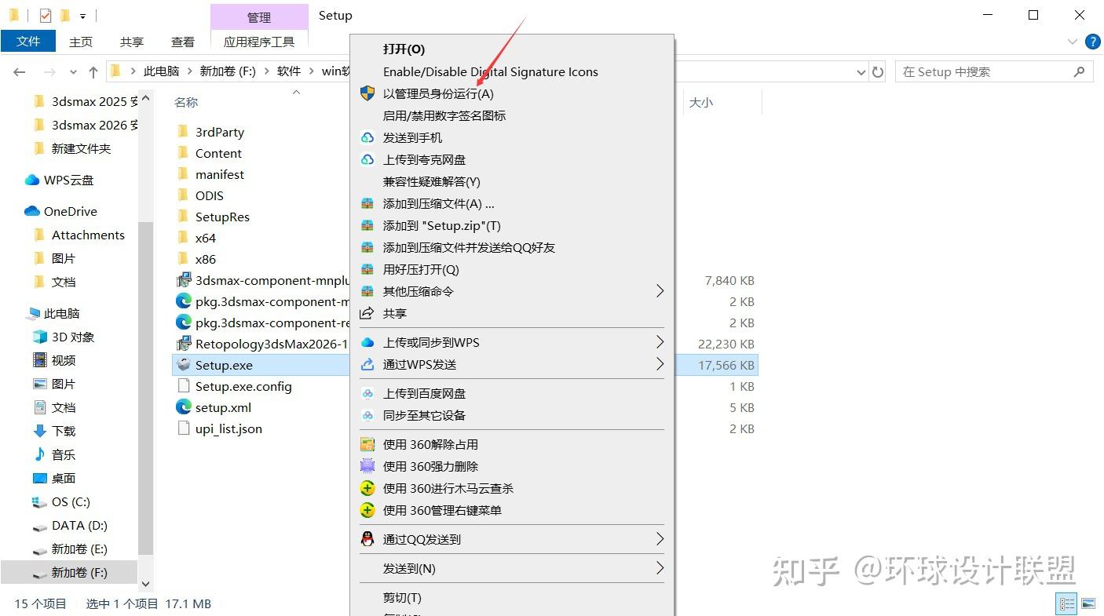Click the 上传到百度网盘 icon
Screen dimensions: 1104x616
[367, 393]
